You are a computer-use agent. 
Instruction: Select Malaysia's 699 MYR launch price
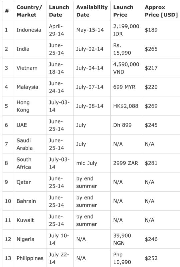[124, 87]
